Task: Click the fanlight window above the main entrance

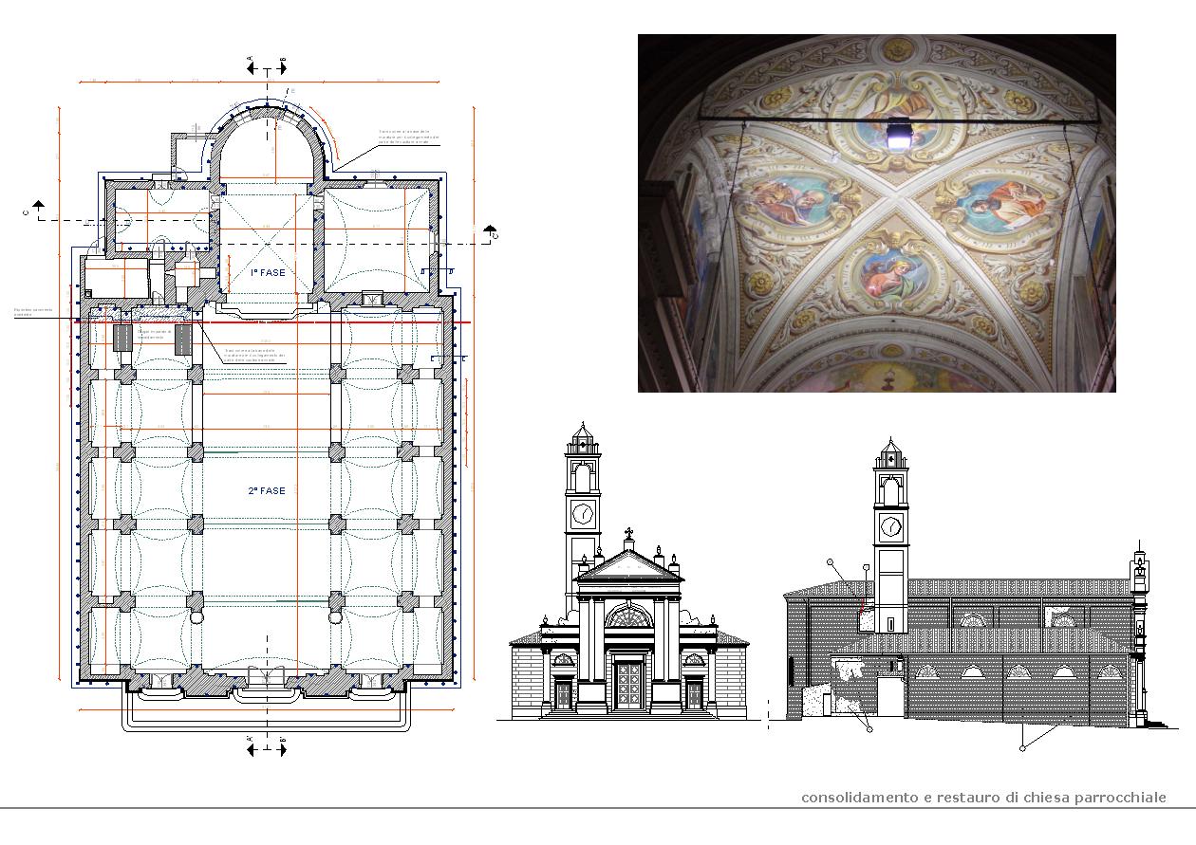Action: coord(628,617)
